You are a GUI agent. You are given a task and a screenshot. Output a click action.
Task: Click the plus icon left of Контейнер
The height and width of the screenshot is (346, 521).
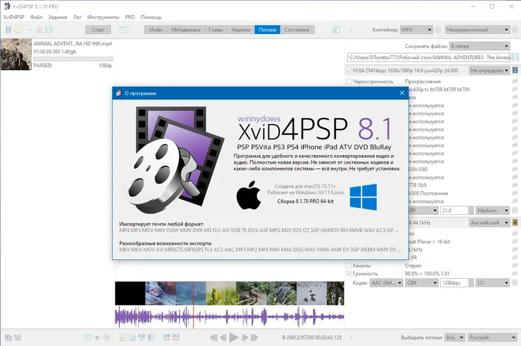click(x=351, y=30)
